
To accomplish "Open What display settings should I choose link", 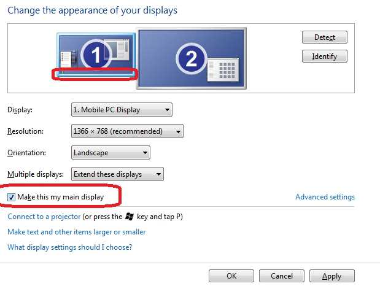I will coord(69,247).
